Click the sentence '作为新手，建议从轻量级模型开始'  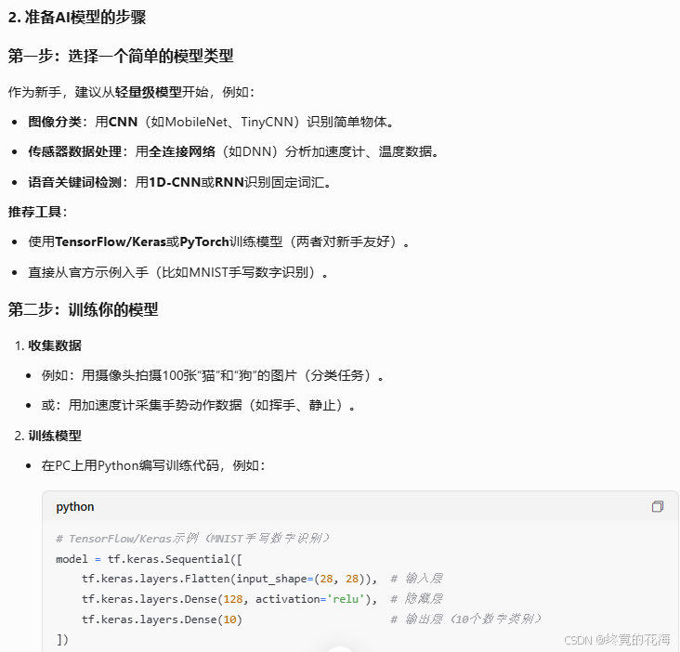click(131, 92)
